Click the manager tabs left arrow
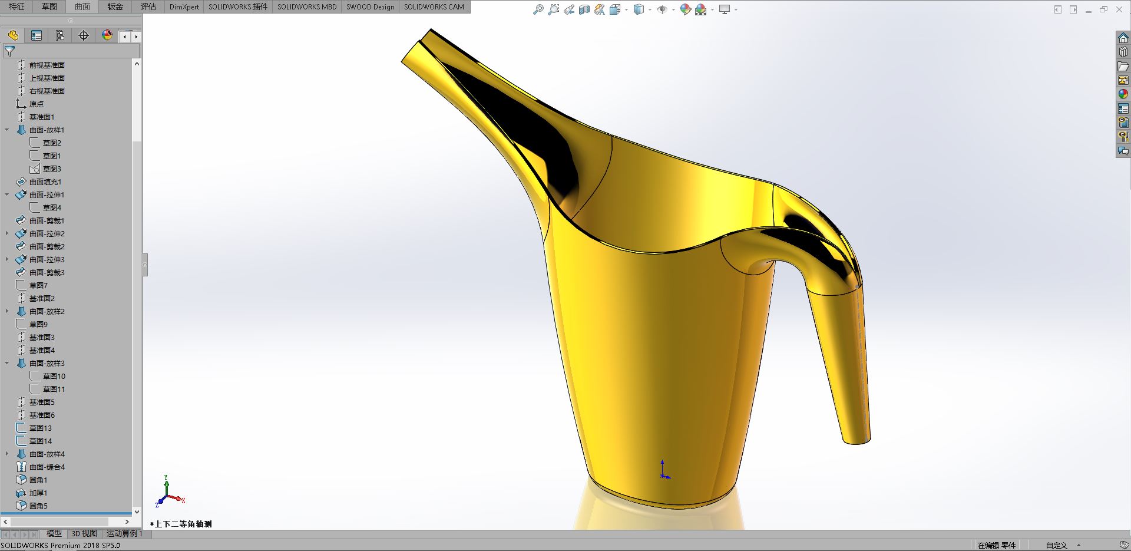 [x=125, y=37]
